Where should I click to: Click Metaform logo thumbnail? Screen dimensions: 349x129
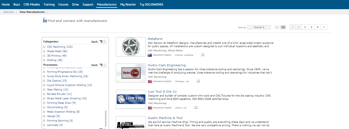click(131, 47)
